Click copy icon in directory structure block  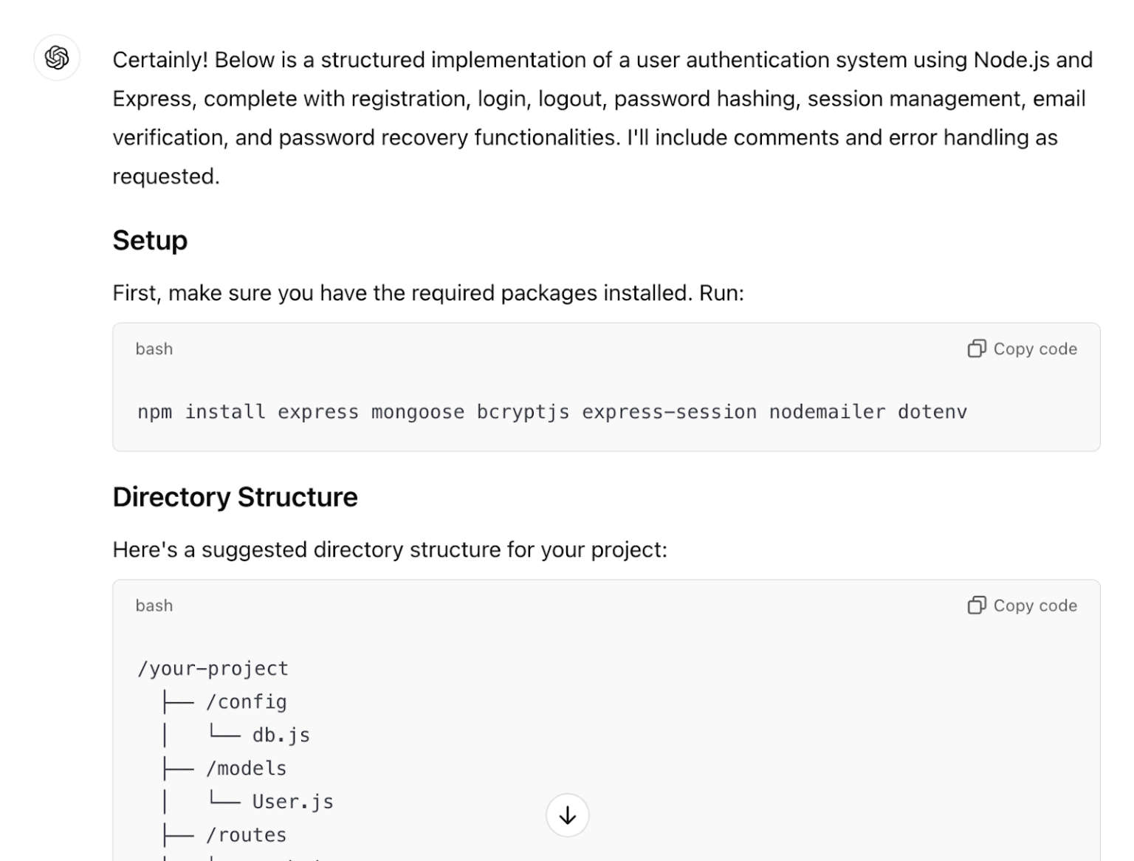point(976,606)
